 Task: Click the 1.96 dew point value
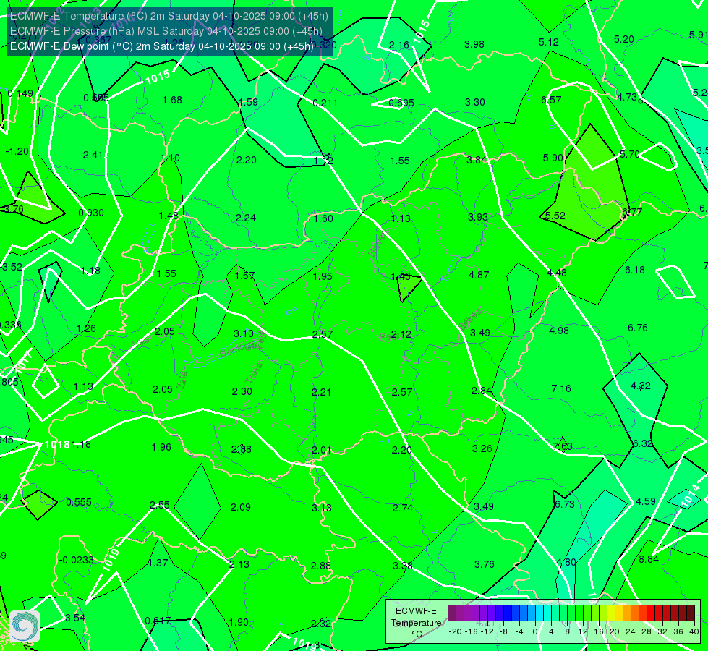pos(161,447)
